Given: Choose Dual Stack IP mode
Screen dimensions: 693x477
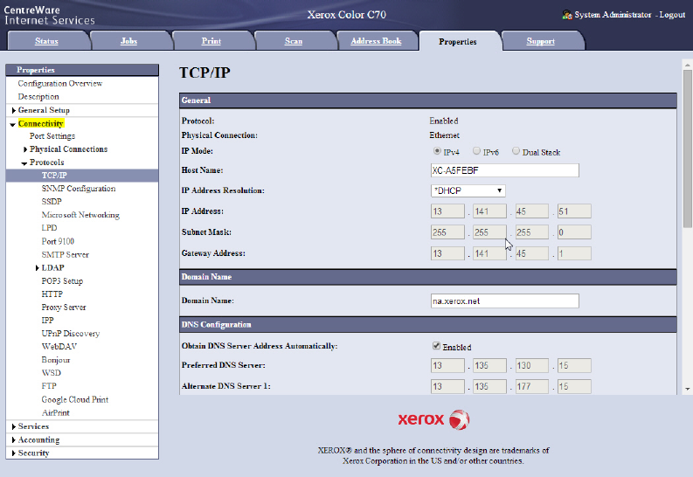Looking at the screenshot, I should [516, 151].
